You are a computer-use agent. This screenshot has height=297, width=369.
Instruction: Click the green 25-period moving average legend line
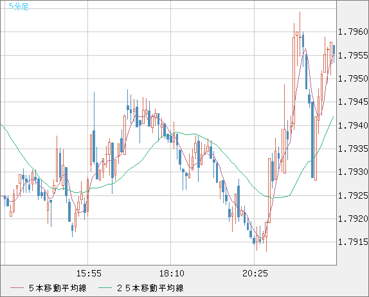pos(105,288)
